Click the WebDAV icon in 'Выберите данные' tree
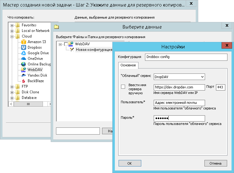The height and width of the screenshot is (173, 234). click(71, 44)
